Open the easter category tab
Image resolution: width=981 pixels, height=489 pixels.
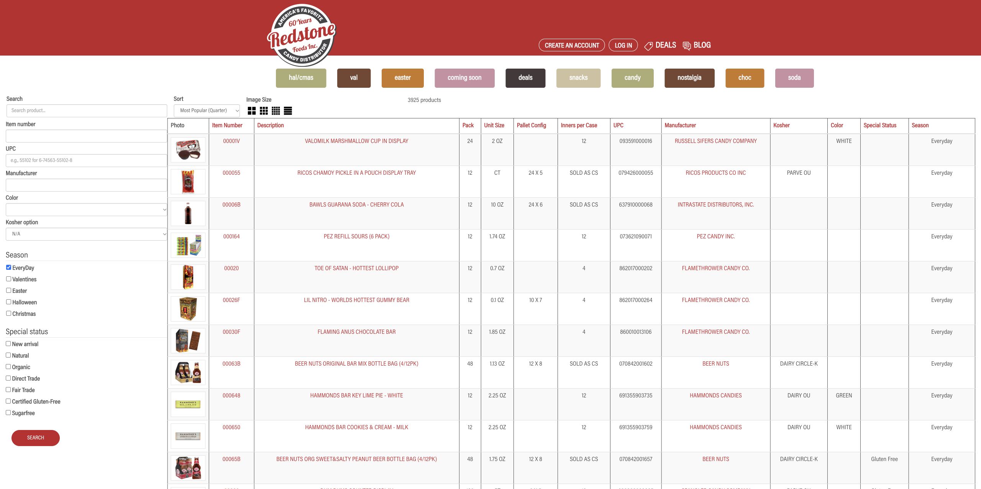[x=403, y=78]
